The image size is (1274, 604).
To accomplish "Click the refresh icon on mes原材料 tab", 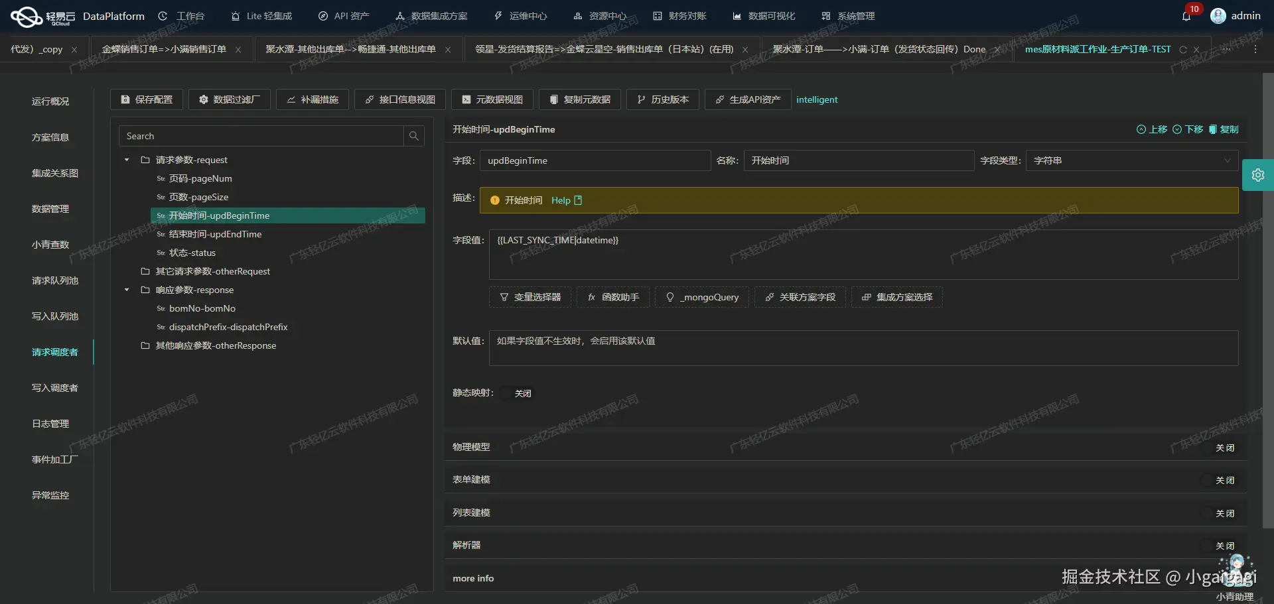I will click(1183, 50).
